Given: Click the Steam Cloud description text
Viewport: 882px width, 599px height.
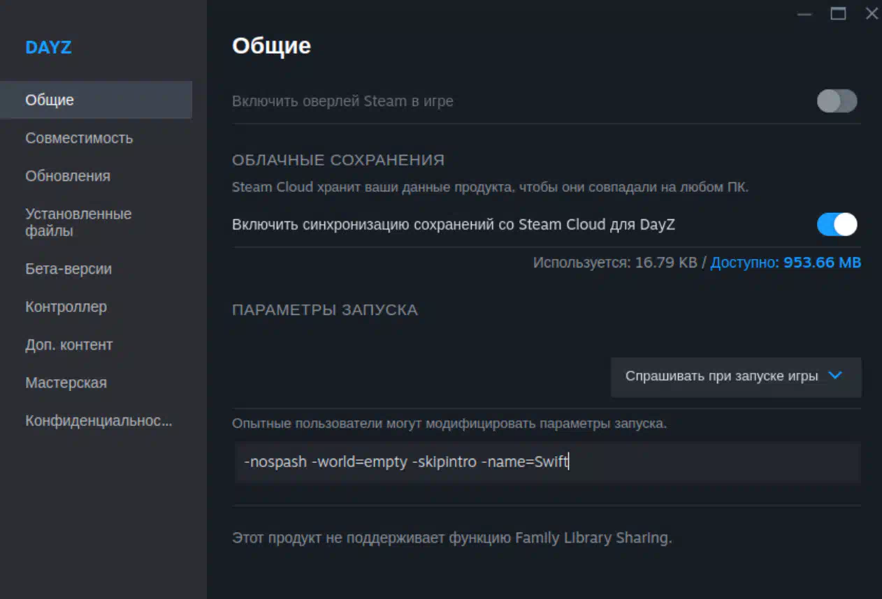Looking at the screenshot, I should click(x=490, y=187).
